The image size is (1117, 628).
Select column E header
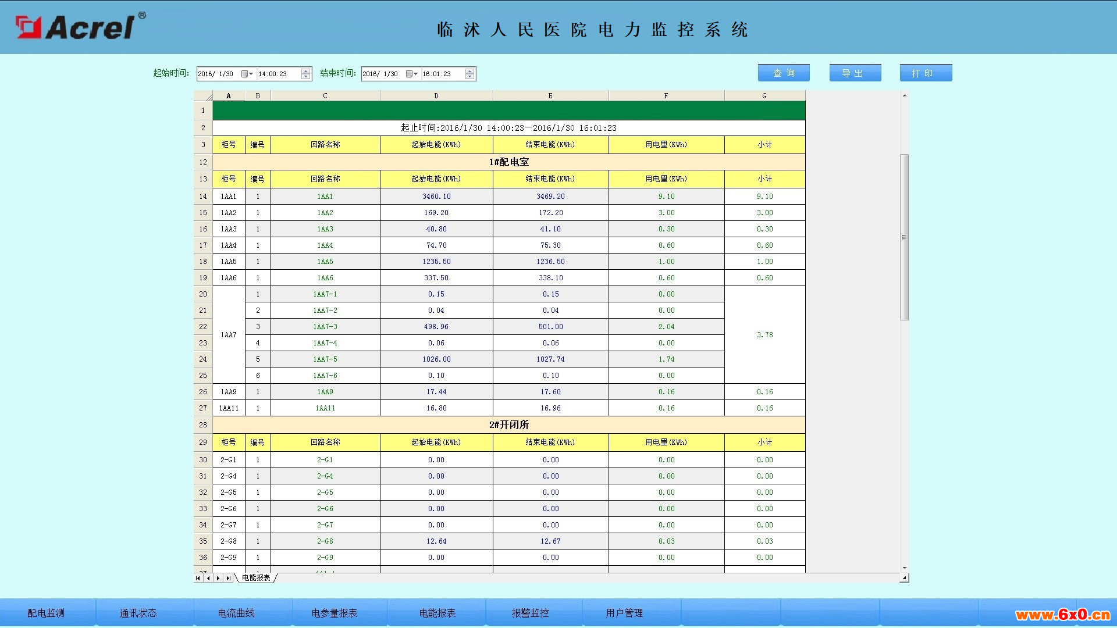tap(550, 96)
